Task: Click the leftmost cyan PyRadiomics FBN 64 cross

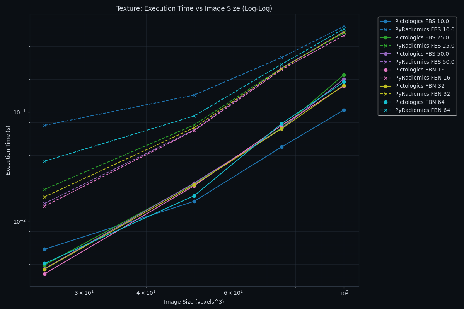Action: coord(44,161)
